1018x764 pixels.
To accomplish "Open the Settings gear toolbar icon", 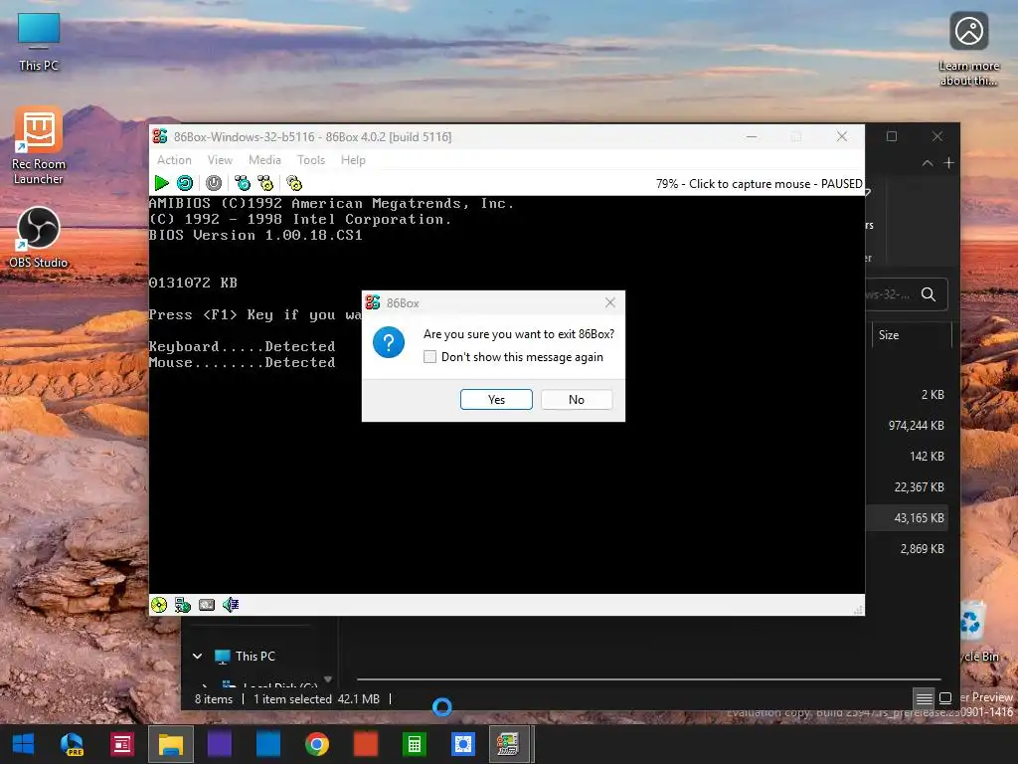I will (x=294, y=183).
